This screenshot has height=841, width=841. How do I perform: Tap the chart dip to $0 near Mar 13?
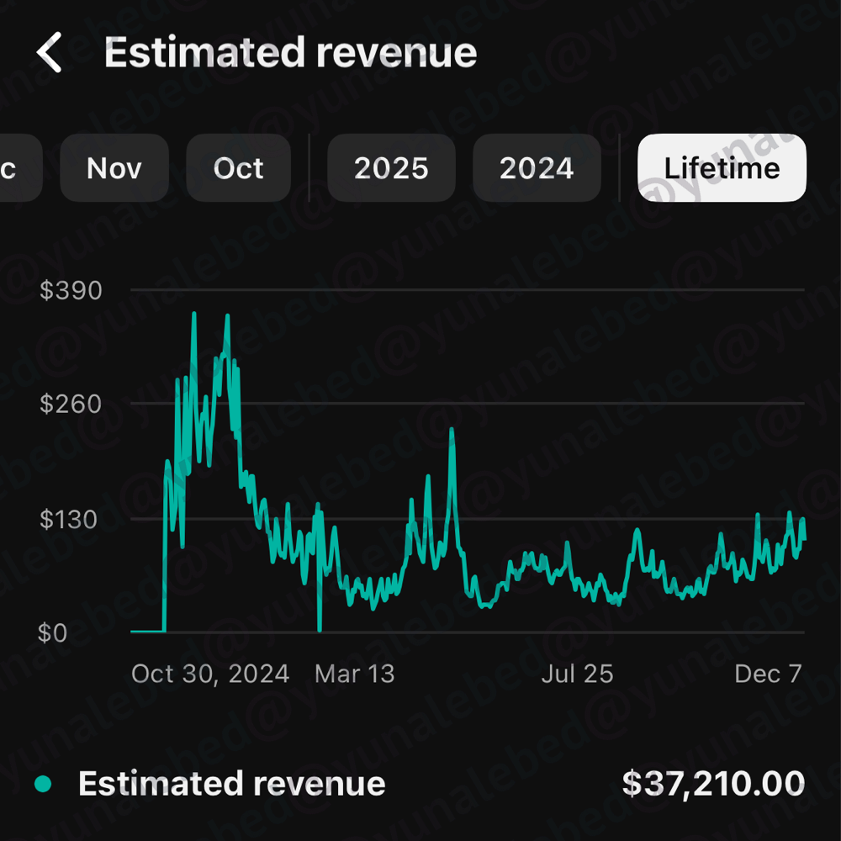(320, 627)
